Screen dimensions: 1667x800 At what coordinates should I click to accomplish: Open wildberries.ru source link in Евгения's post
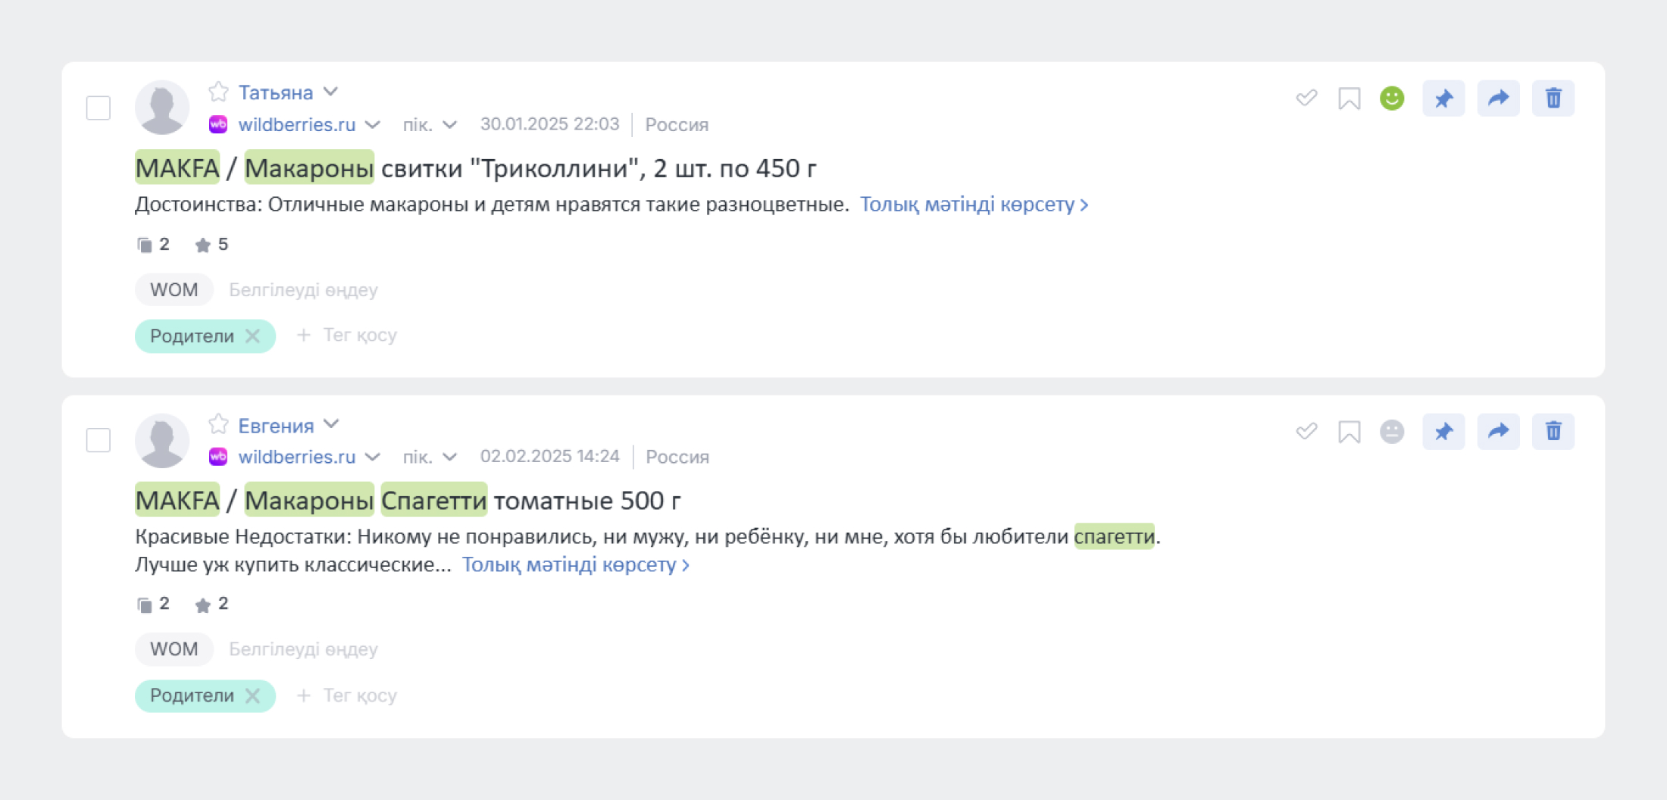tap(297, 457)
